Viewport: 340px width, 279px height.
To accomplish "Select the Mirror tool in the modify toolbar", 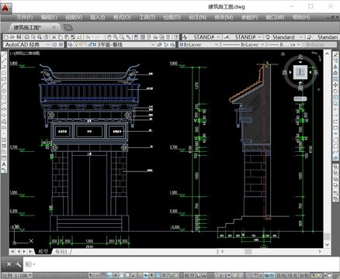I will (335, 67).
